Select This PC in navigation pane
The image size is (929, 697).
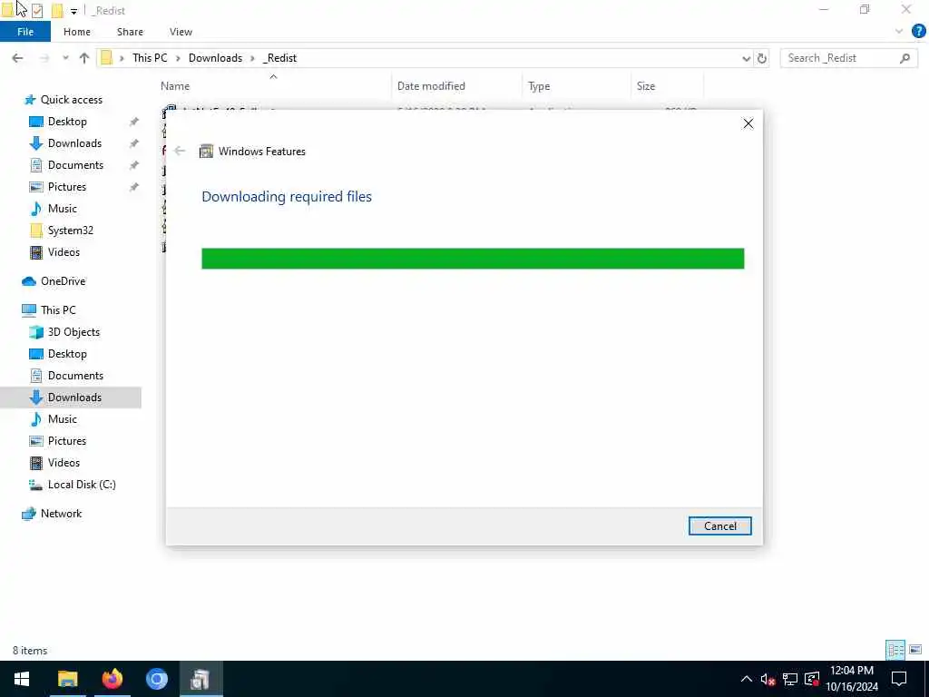click(x=57, y=310)
